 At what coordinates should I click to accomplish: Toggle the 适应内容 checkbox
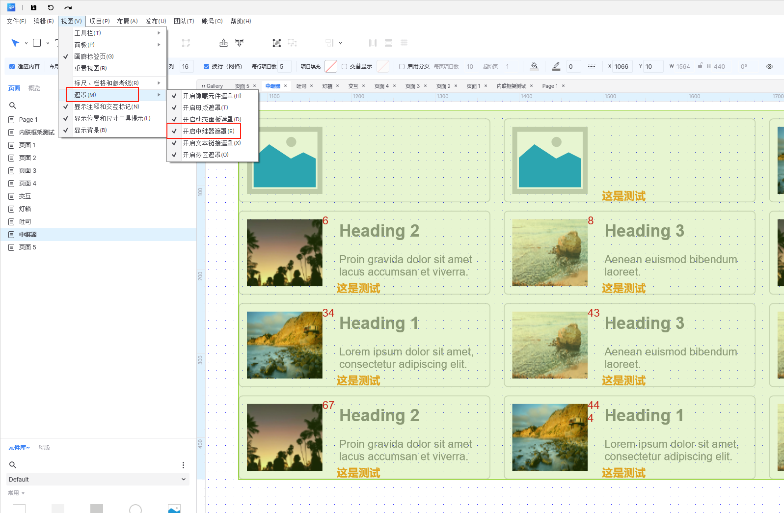click(x=12, y=66)
